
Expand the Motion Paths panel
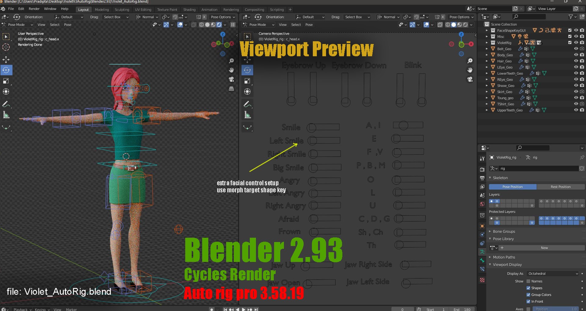(x=504, y=257)
